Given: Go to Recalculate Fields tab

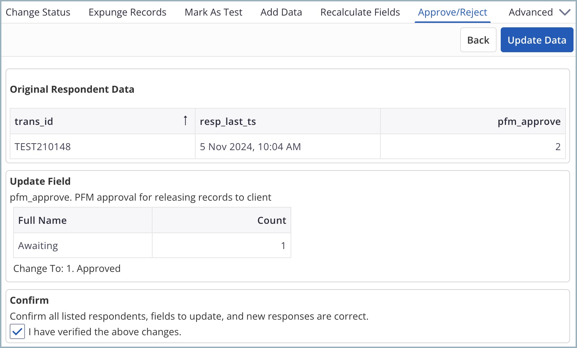Looking at the screenshot, I should click(360, 12).
